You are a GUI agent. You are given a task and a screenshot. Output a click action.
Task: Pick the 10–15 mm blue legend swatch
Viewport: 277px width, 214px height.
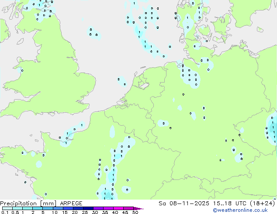(x=58, y=208)
